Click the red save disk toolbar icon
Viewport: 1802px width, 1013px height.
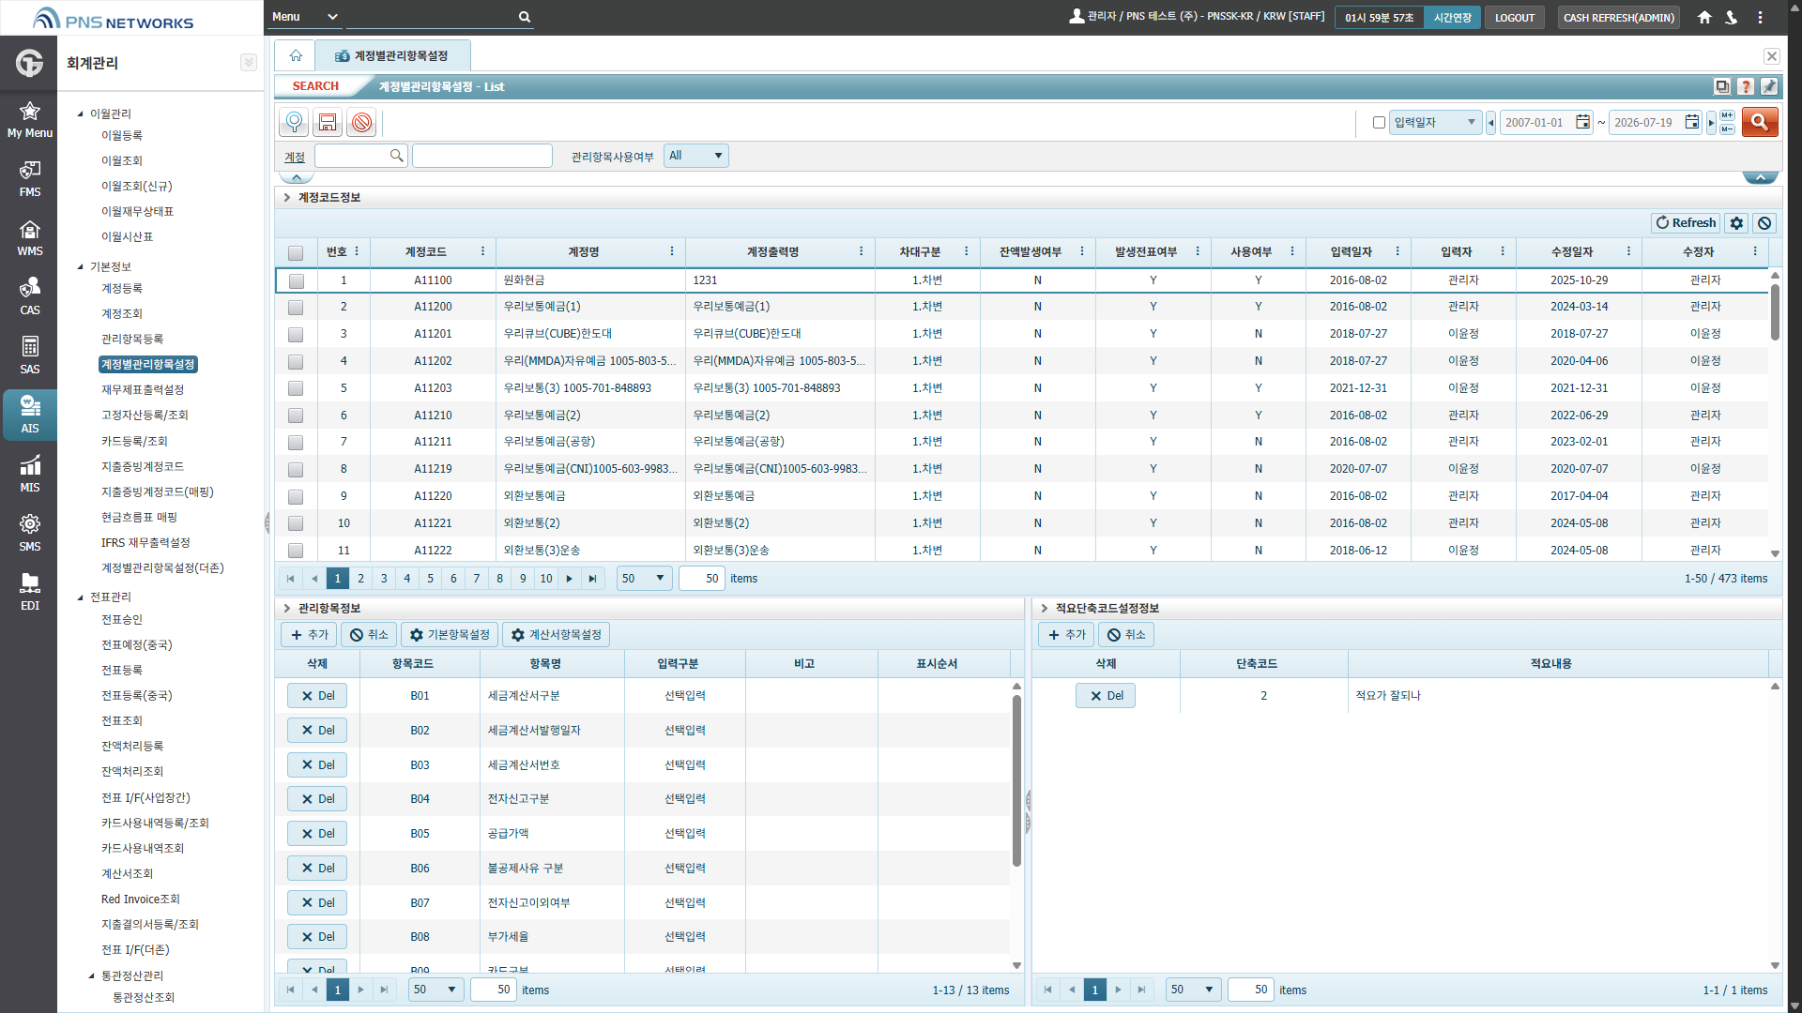pos(328,122)
